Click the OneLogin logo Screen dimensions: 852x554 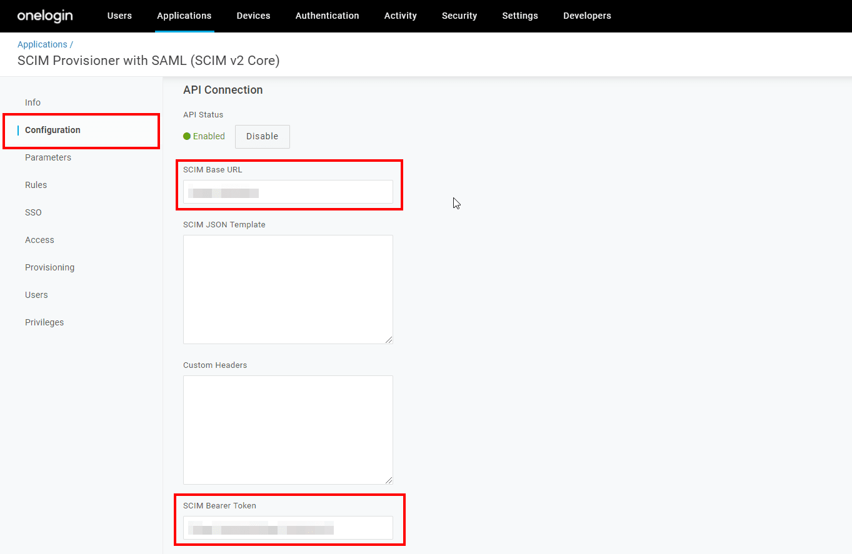click(45, 16)
